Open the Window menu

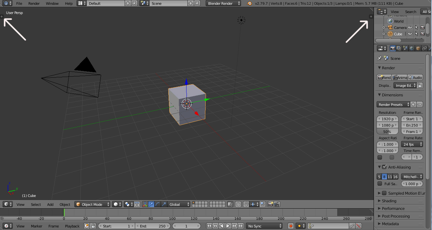tap(52, 3)
